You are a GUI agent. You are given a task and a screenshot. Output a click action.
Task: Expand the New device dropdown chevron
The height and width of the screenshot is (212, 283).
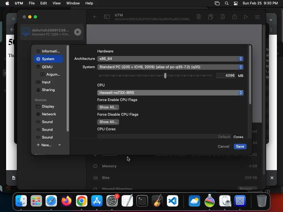[x=59, y=145]
